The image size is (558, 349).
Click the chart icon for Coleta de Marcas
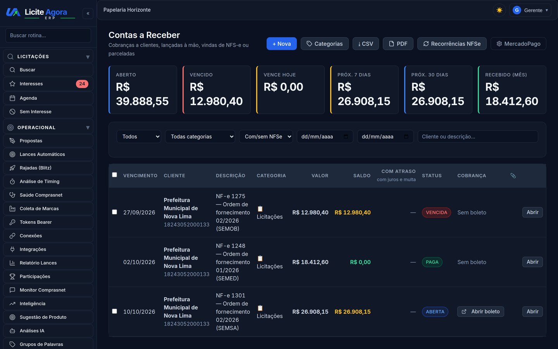point(12,209)
